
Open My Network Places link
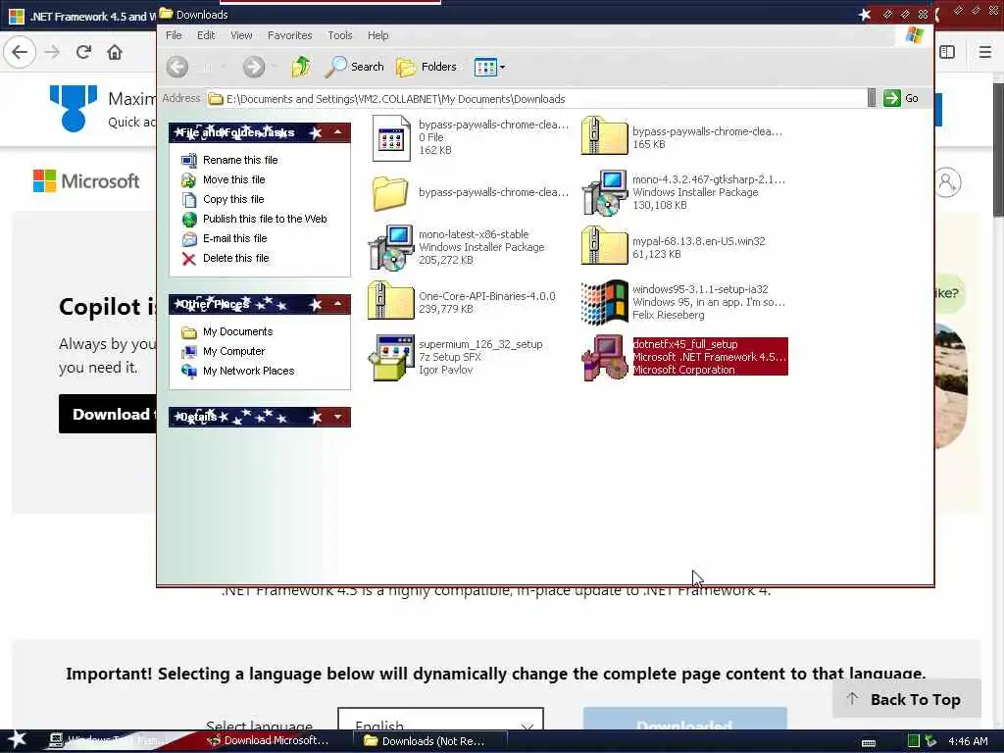[x=248, y=371]
